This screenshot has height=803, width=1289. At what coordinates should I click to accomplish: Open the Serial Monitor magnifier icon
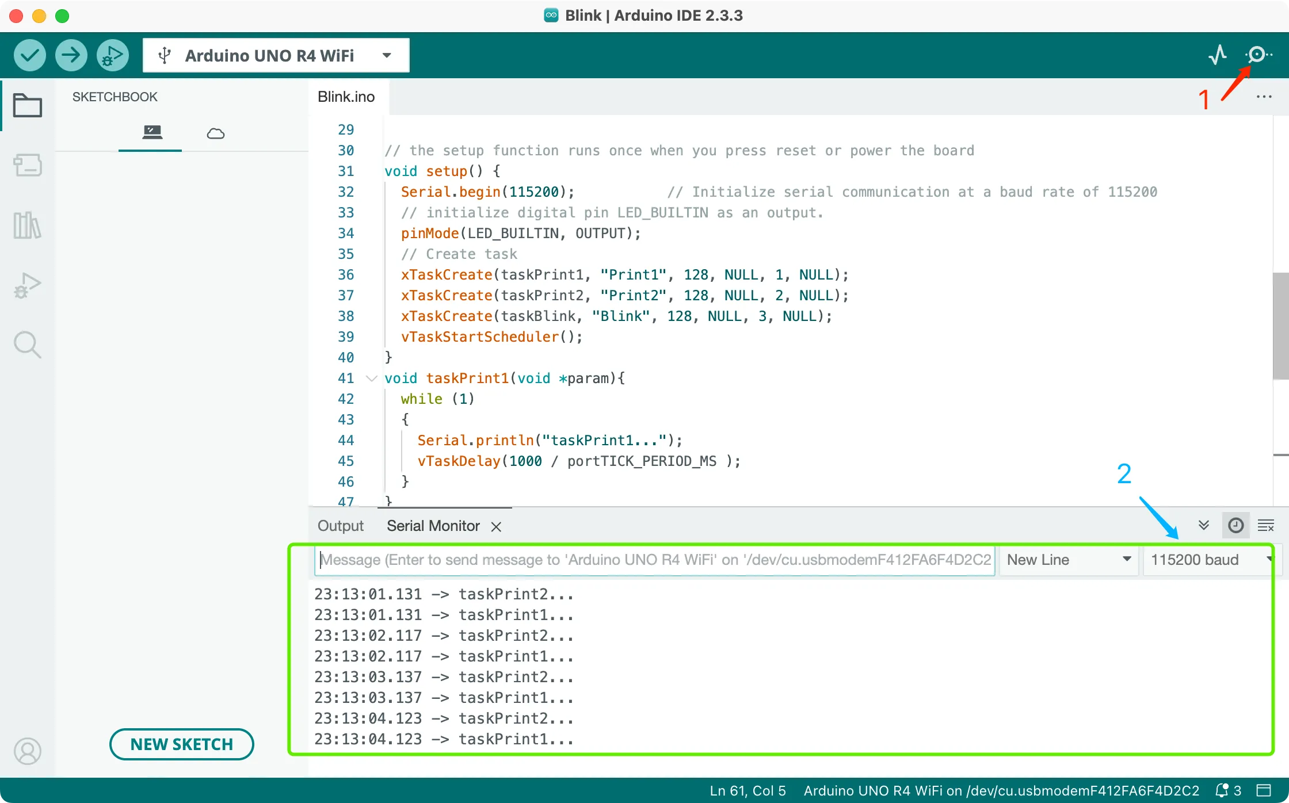[x=1258, y=55]
